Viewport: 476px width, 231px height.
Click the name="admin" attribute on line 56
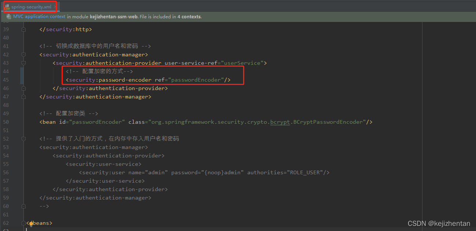[x=148, y=172]
